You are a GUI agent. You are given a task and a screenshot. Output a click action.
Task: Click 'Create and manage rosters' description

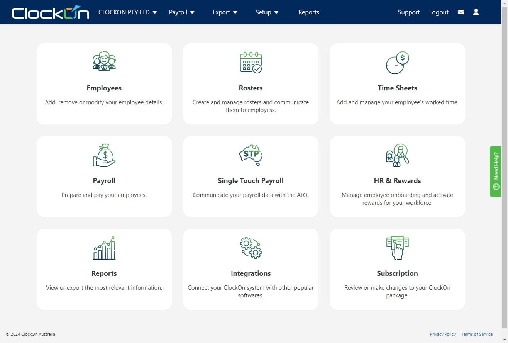point(251,106)
